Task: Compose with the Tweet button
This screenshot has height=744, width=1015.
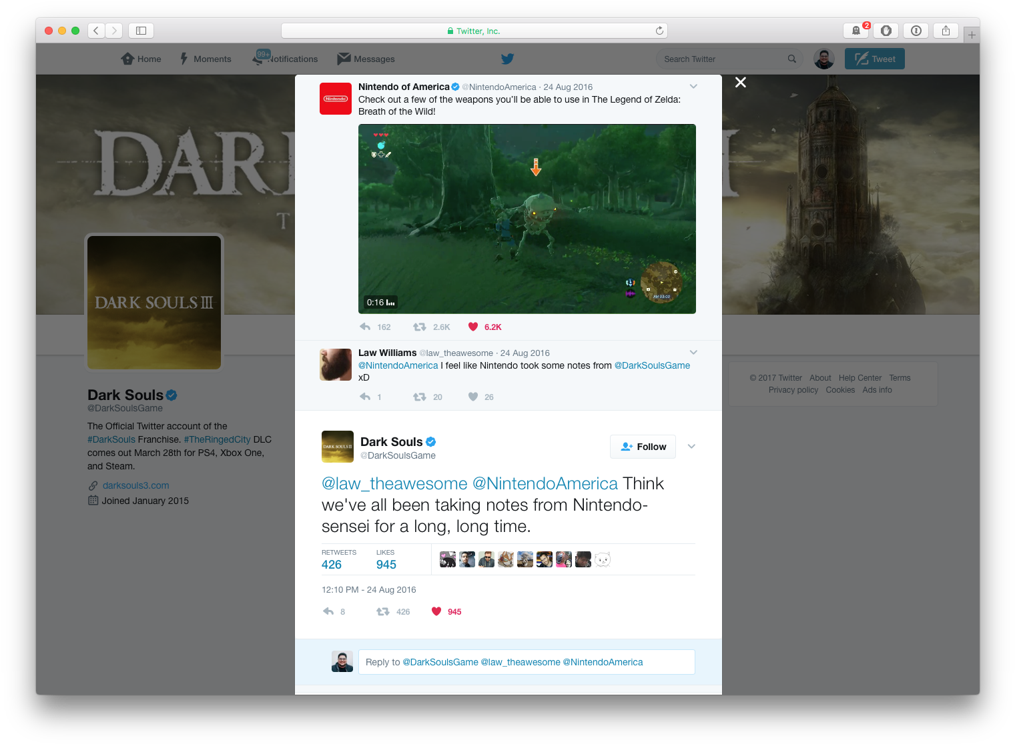Action: click(x=875, y=59)
